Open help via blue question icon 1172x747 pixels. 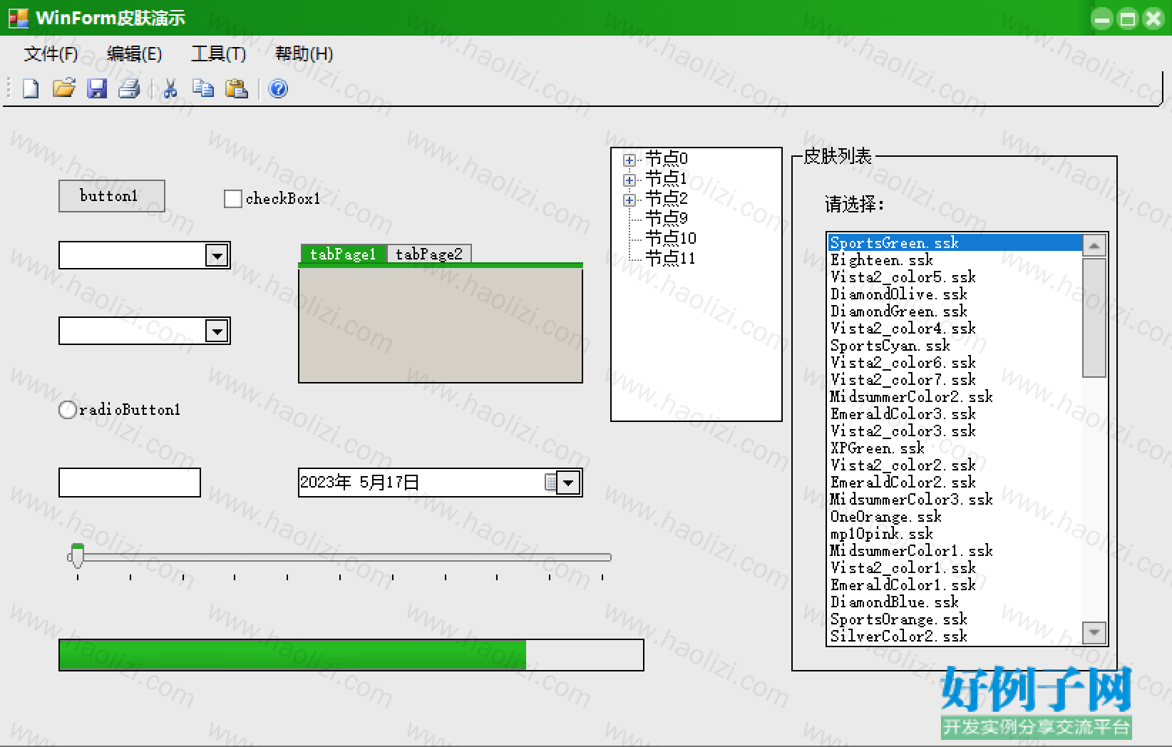point(278,88)
